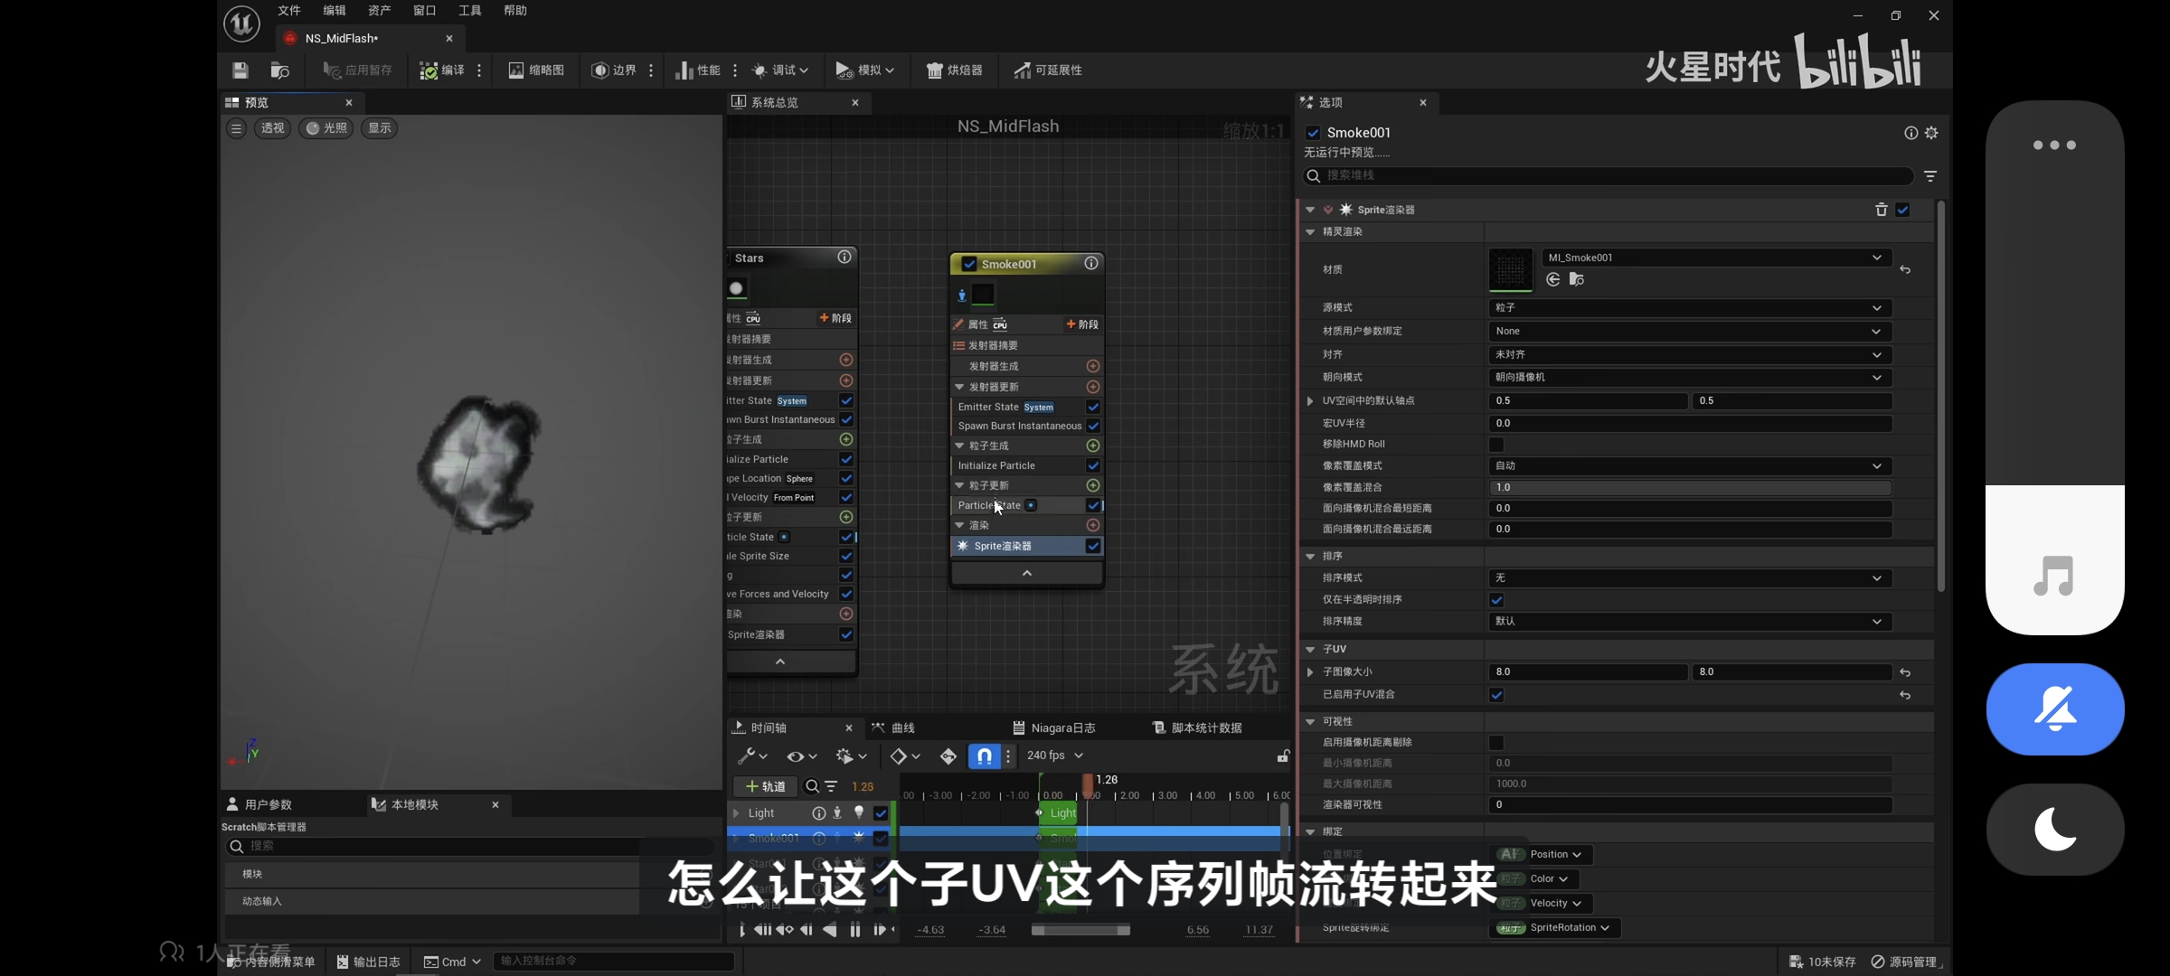The width and height of the screenshot is (2170, 976).
Task: Click the 轨道 add track button
Action: [x=765, y=786]
